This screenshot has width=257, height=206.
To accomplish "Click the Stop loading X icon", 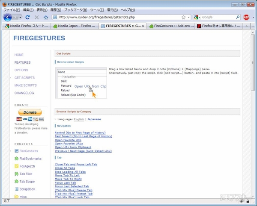I will 37,17.
